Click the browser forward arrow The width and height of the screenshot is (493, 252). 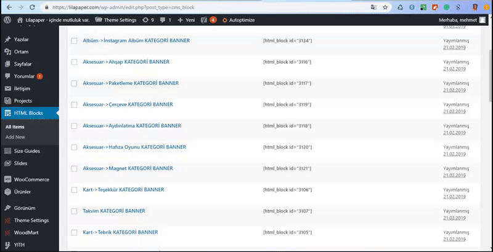point(20,7)
